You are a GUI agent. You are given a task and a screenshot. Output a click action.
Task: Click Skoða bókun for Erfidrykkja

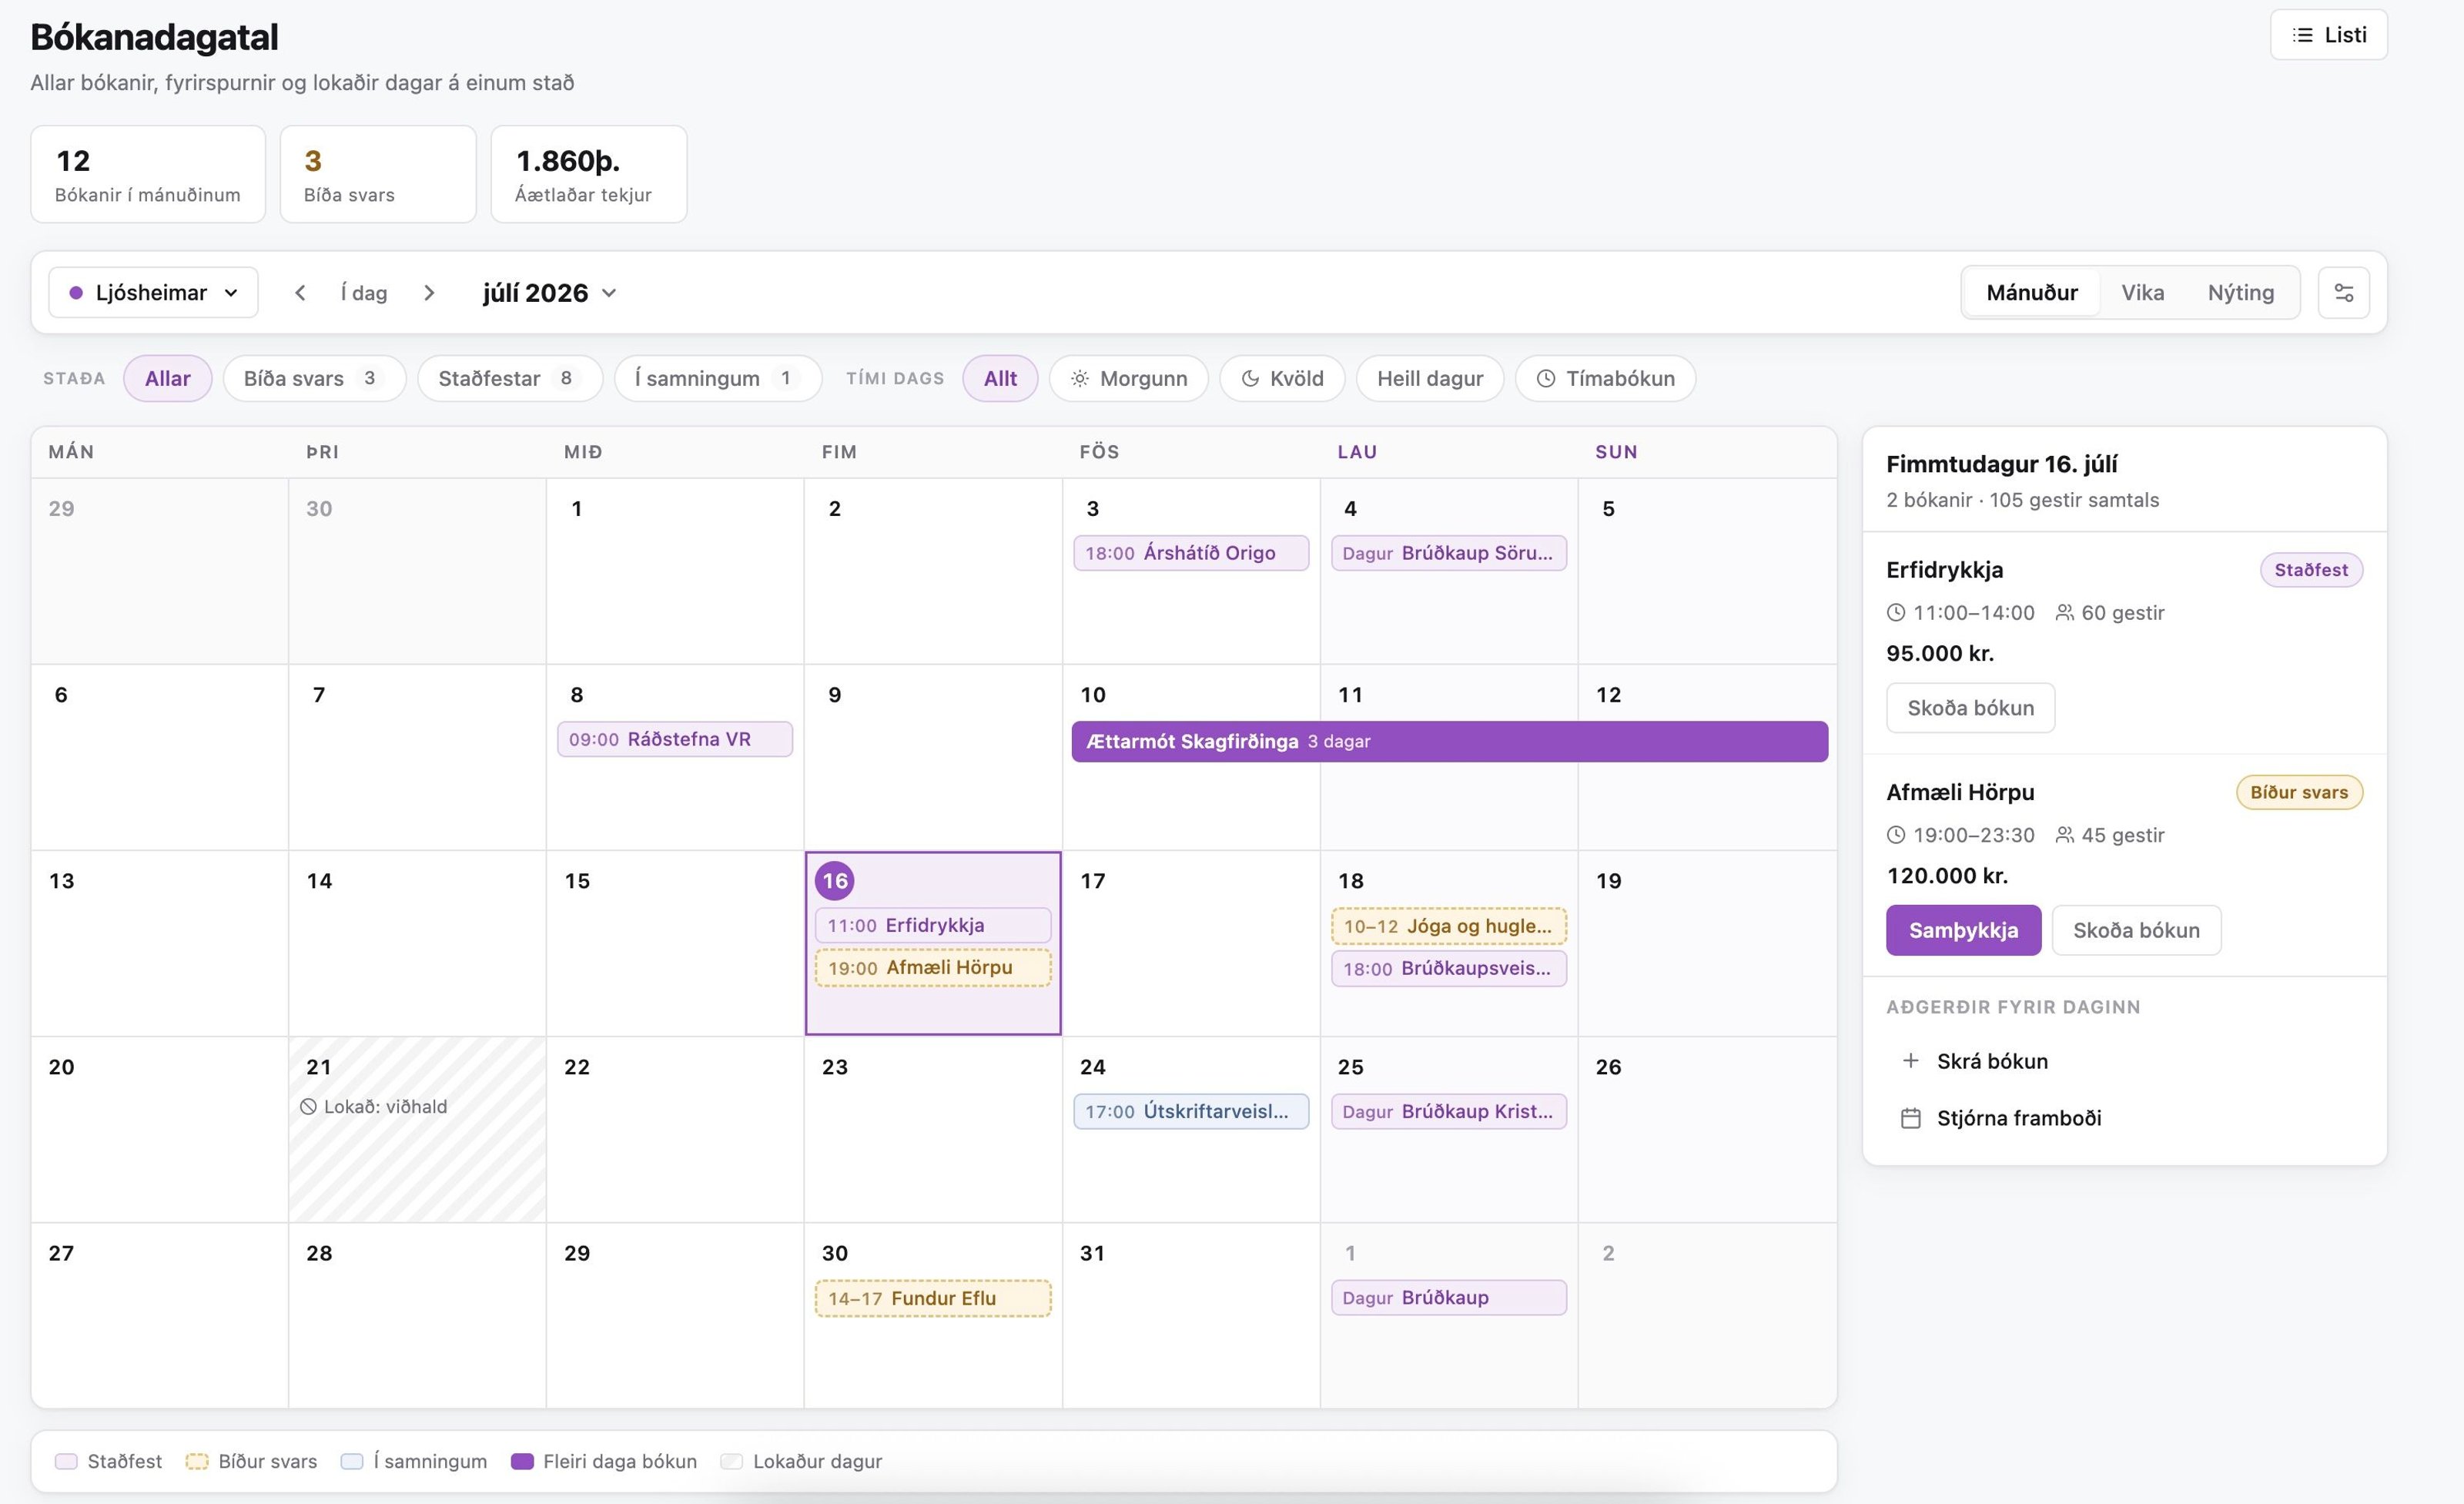pos(1970,708)
